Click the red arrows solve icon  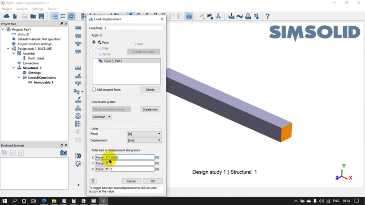(x=78, y=156)
